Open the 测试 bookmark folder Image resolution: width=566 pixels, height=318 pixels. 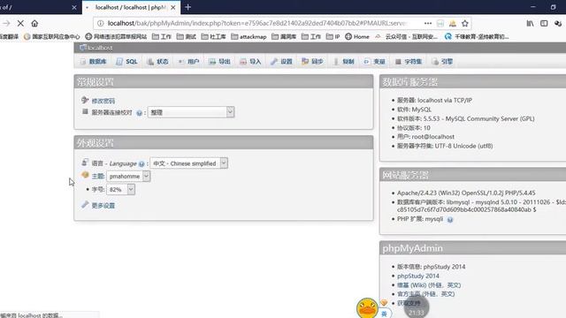tap(187, 37)
